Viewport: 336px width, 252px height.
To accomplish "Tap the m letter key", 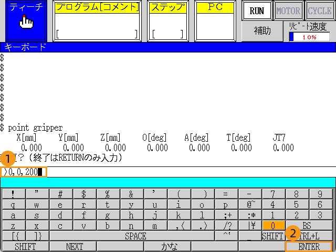I will click(155, 226).
